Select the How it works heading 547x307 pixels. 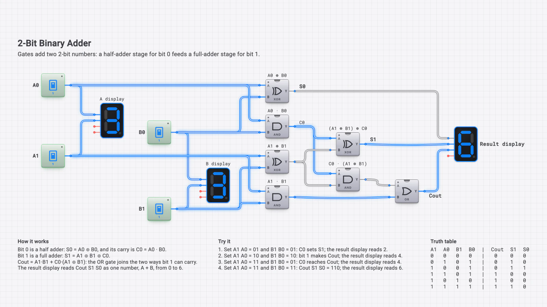33,241
